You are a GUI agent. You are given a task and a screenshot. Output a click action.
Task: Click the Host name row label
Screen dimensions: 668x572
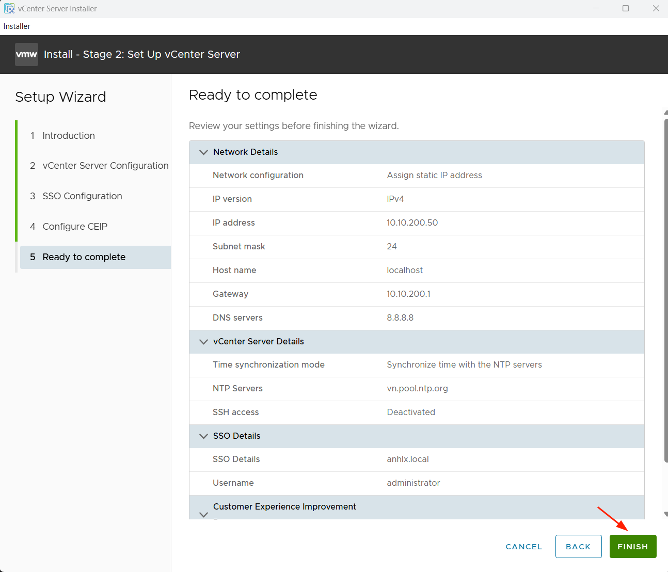(x=234, y=271)
